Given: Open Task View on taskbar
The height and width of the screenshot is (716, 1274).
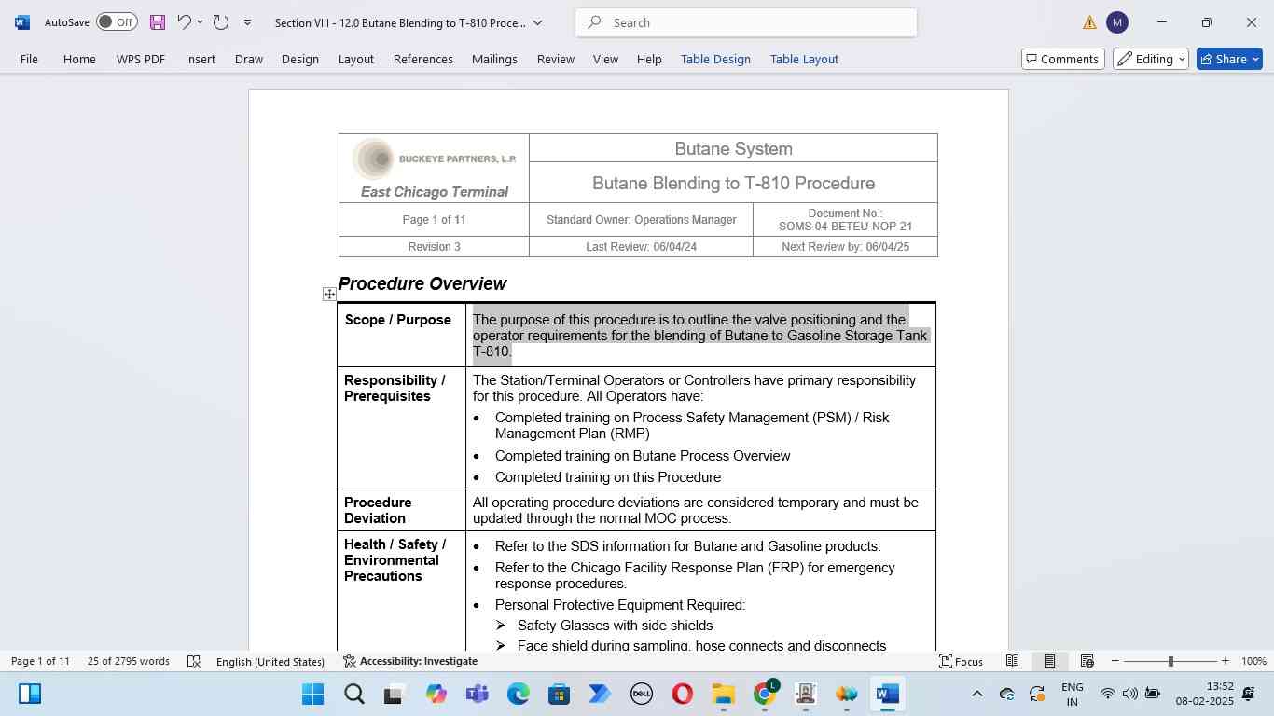Looking at the screenshot, I should pyautogui.click(x=395, y=694).
